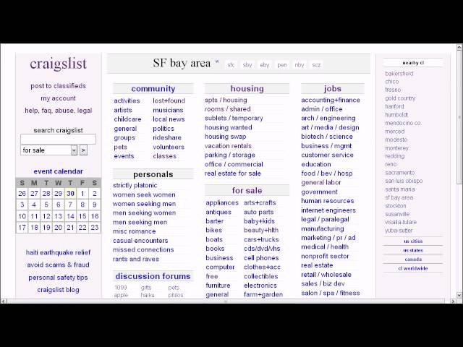Open rooms / shared link
463x347 pixels.
[x=228, y=109]
